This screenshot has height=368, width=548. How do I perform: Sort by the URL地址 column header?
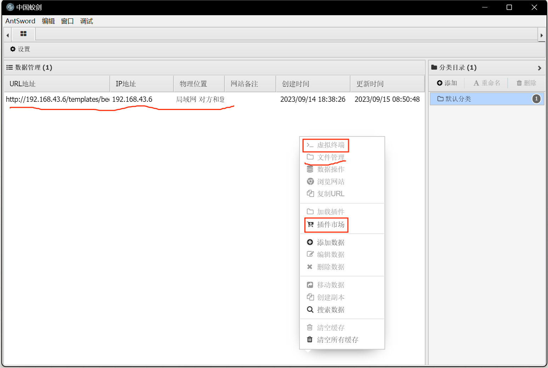pos(57,84)
